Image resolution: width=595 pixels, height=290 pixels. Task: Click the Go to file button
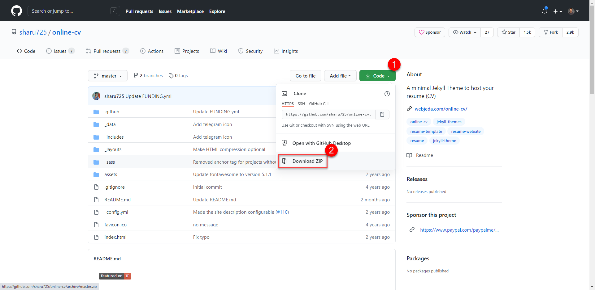pos(306,76)
